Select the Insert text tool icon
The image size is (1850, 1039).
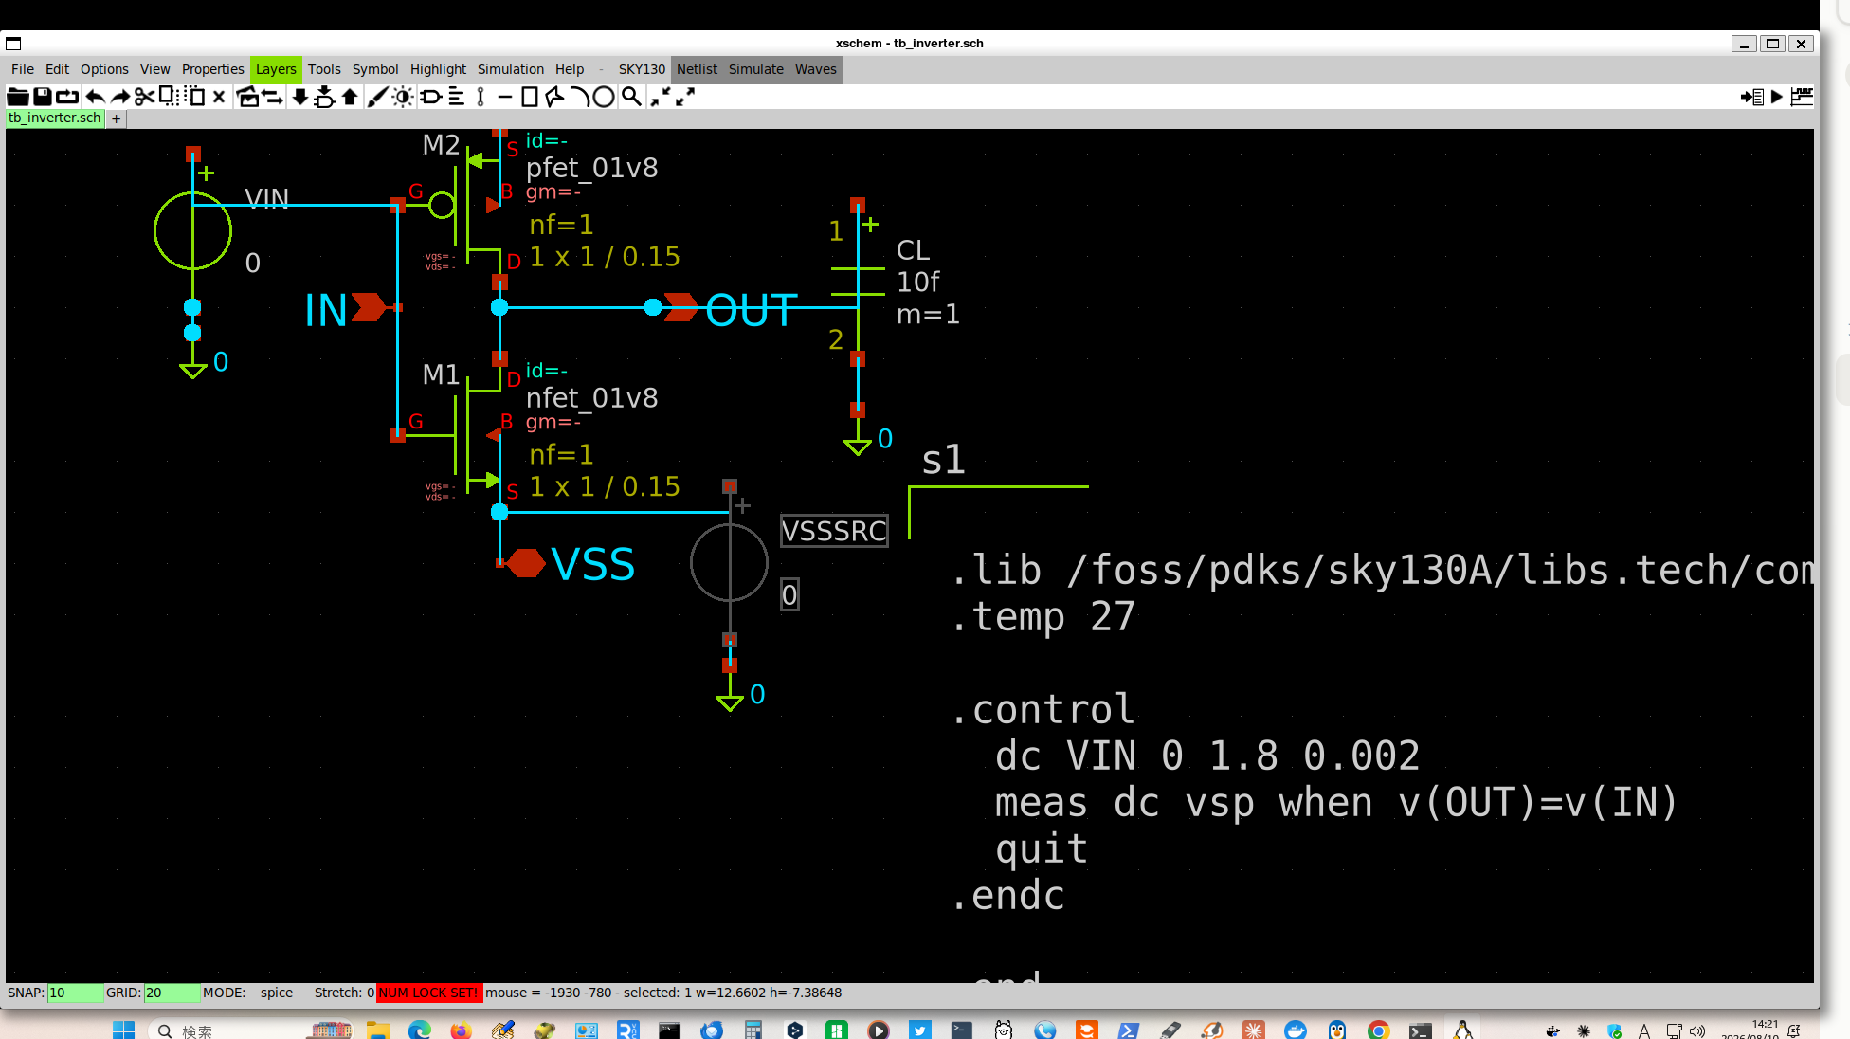click(x=456, y=97)
